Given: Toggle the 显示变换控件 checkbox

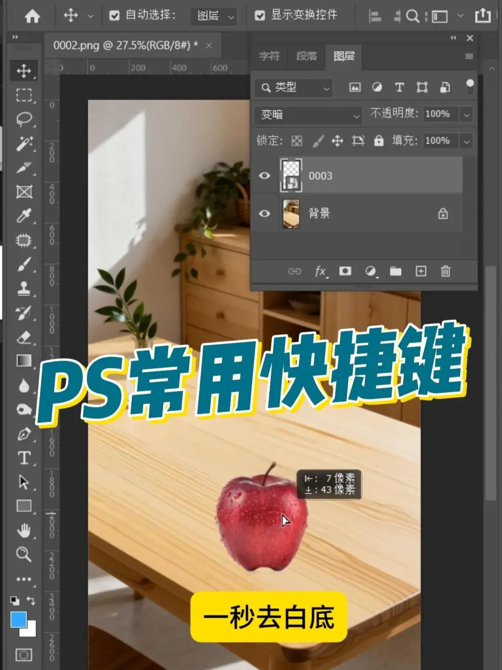Looking at the screenshot, I should pyautogui.click(x=260, y=16).
